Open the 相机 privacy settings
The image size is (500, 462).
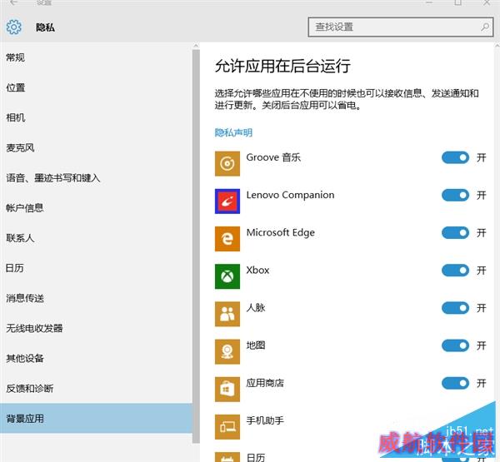[96, 117]
